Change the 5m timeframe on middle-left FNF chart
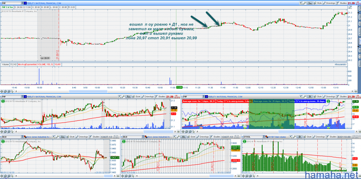The image size is (361, 179). tap(128, 97)
